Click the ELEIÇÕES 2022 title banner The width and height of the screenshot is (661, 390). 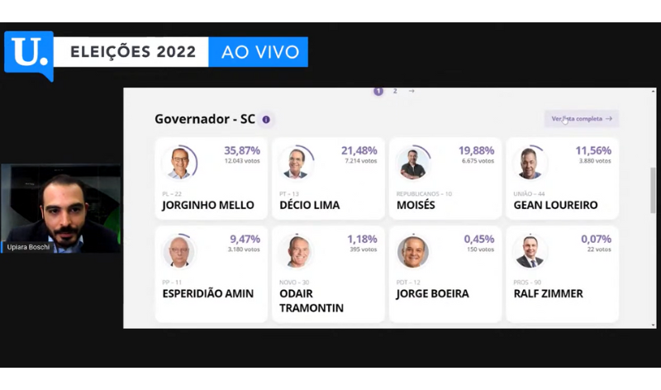click(132, 53)
